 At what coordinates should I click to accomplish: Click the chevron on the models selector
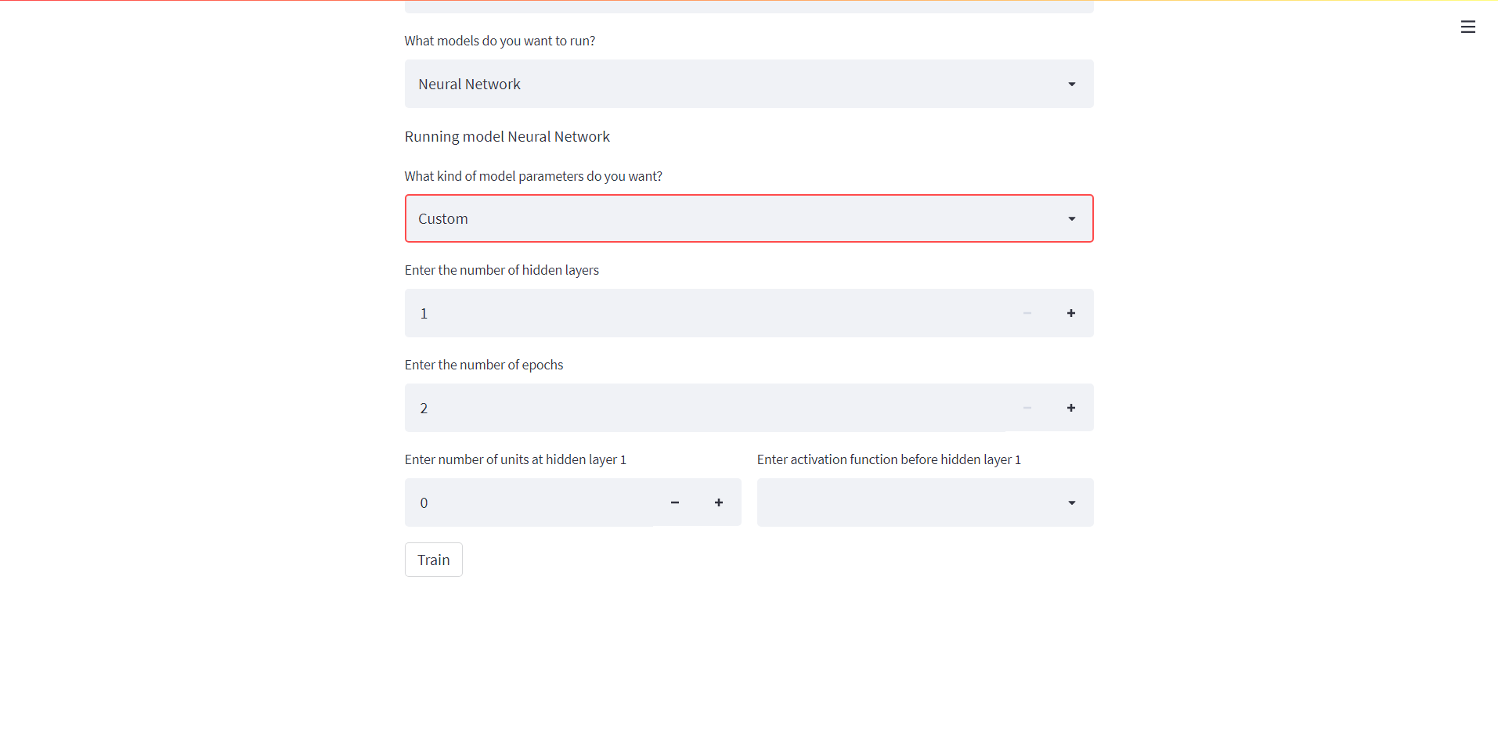pyautogui.click(x=1071, y=84)
